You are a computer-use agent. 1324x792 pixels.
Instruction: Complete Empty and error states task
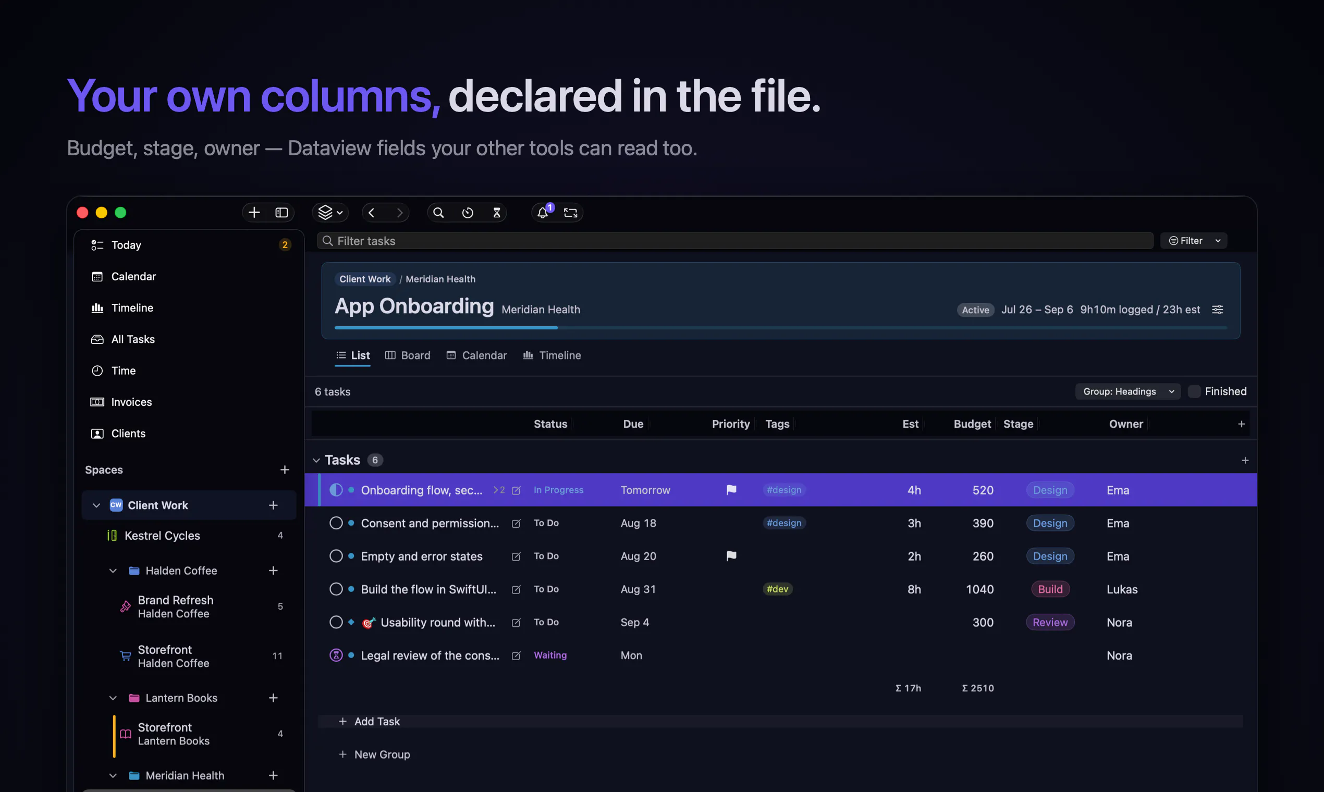pyautogui.click(x=336, y=556)
